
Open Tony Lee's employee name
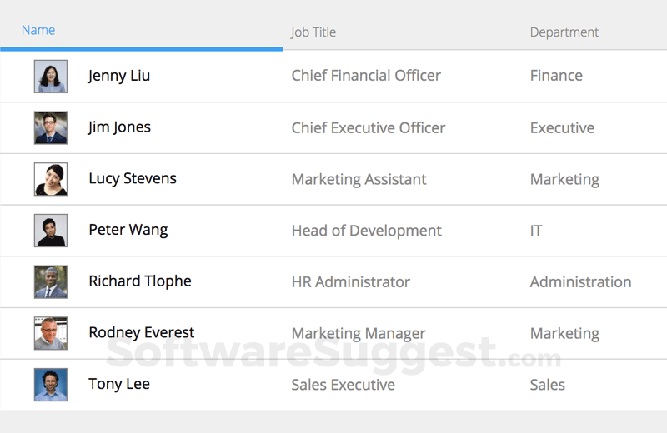[119, 384]
